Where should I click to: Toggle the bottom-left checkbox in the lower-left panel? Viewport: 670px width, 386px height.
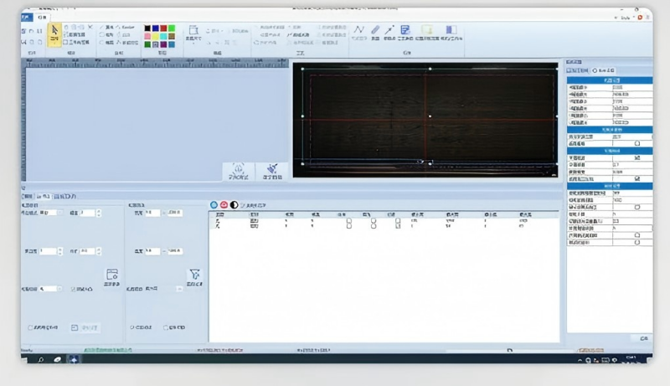click(x=31, y=327)
